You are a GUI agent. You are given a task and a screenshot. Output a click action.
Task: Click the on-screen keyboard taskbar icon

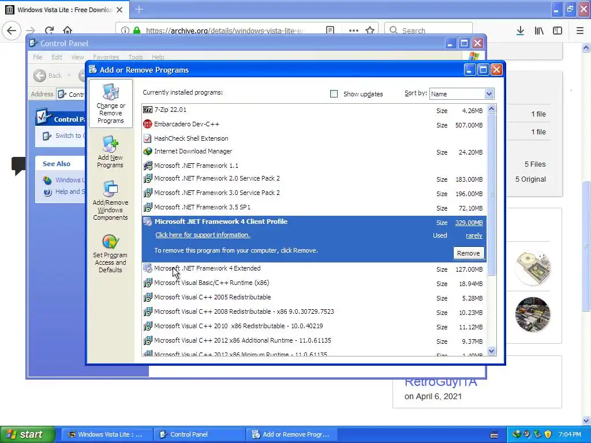coord(494,435)
